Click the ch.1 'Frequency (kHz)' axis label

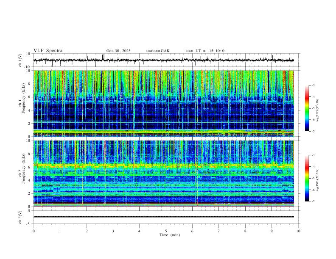tap(24, 99)
